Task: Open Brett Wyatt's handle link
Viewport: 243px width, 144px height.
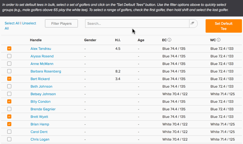Action: (x=39, y=117)
